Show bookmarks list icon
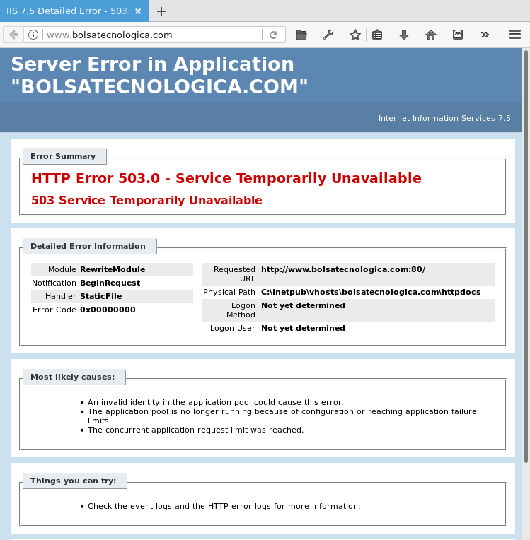The height and width of the screenshot is (540, 530). pos(377,35)
